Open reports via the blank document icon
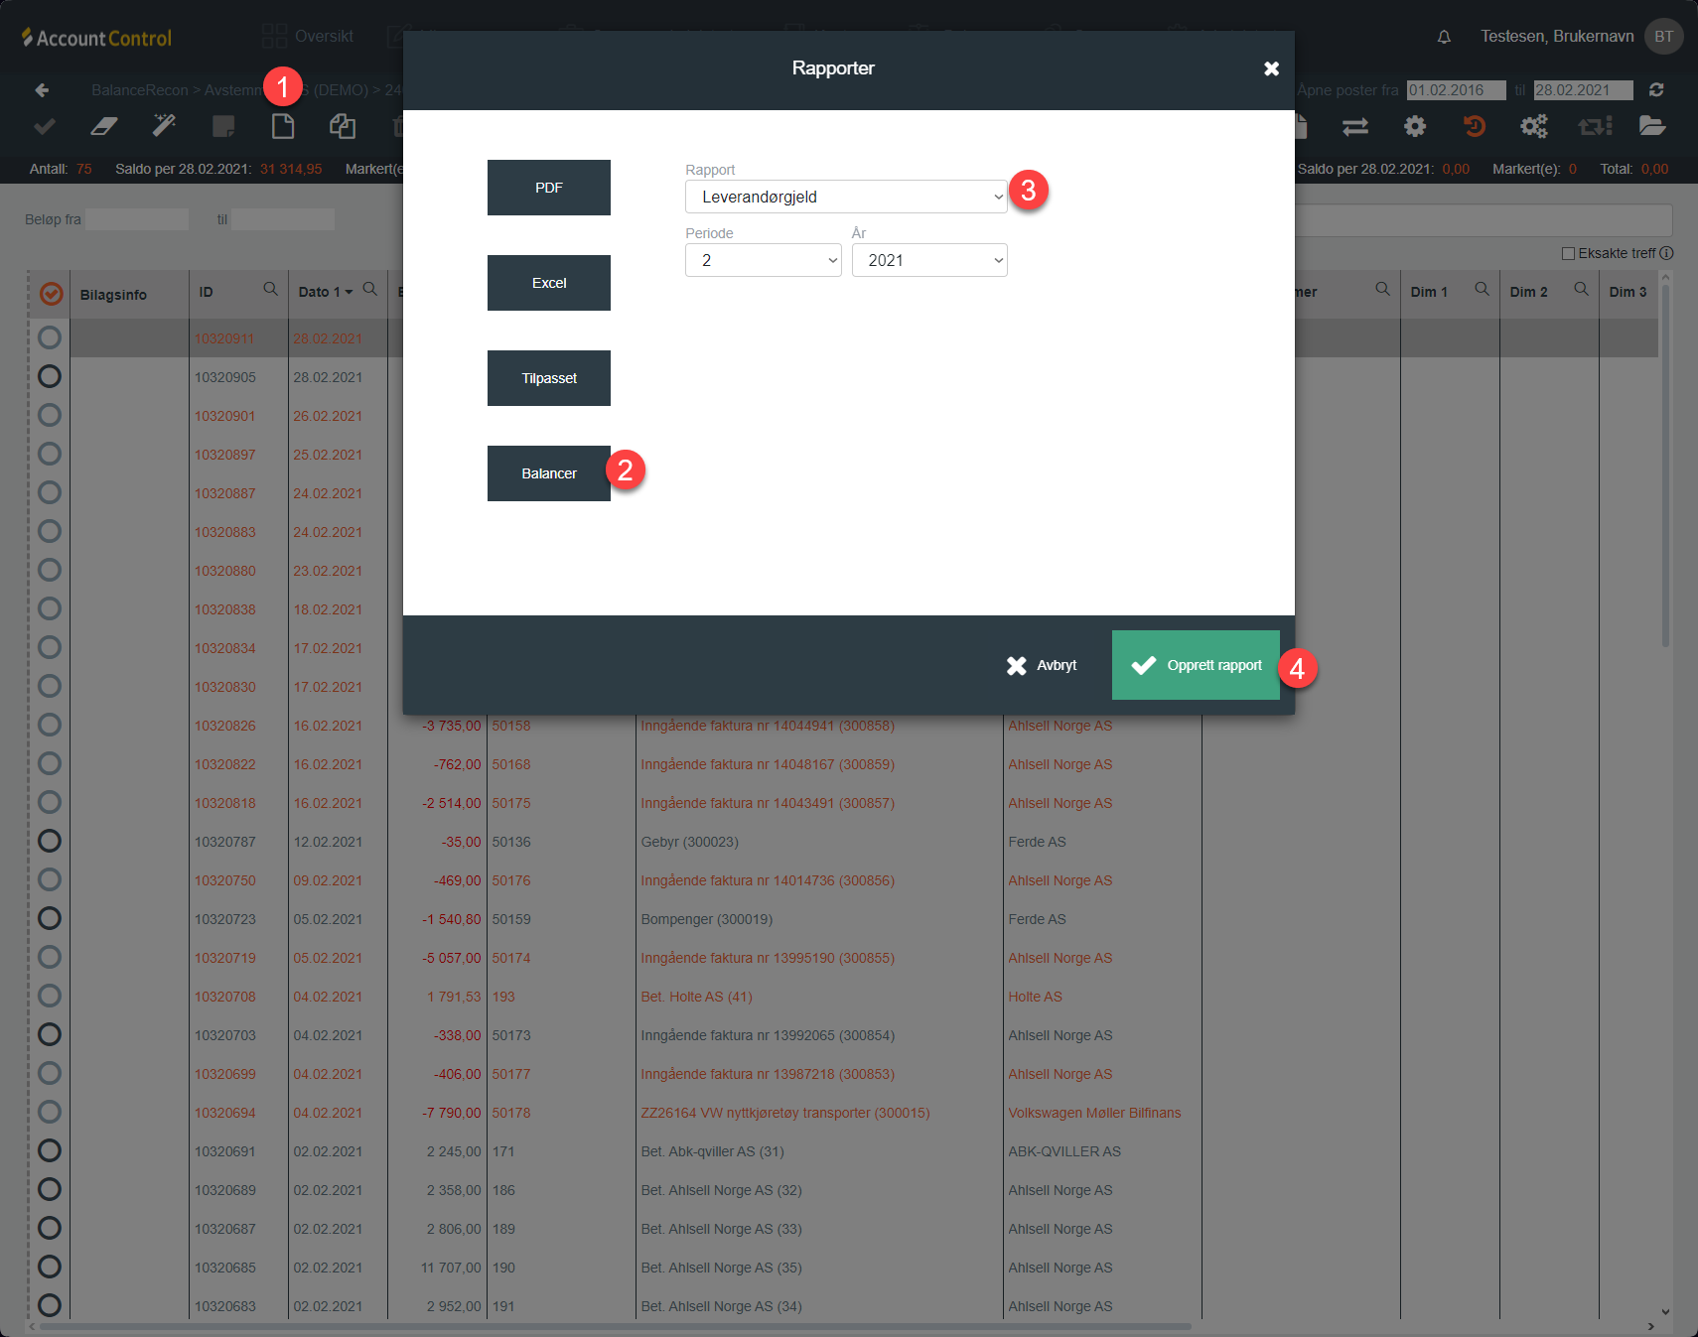 [283, 126]
